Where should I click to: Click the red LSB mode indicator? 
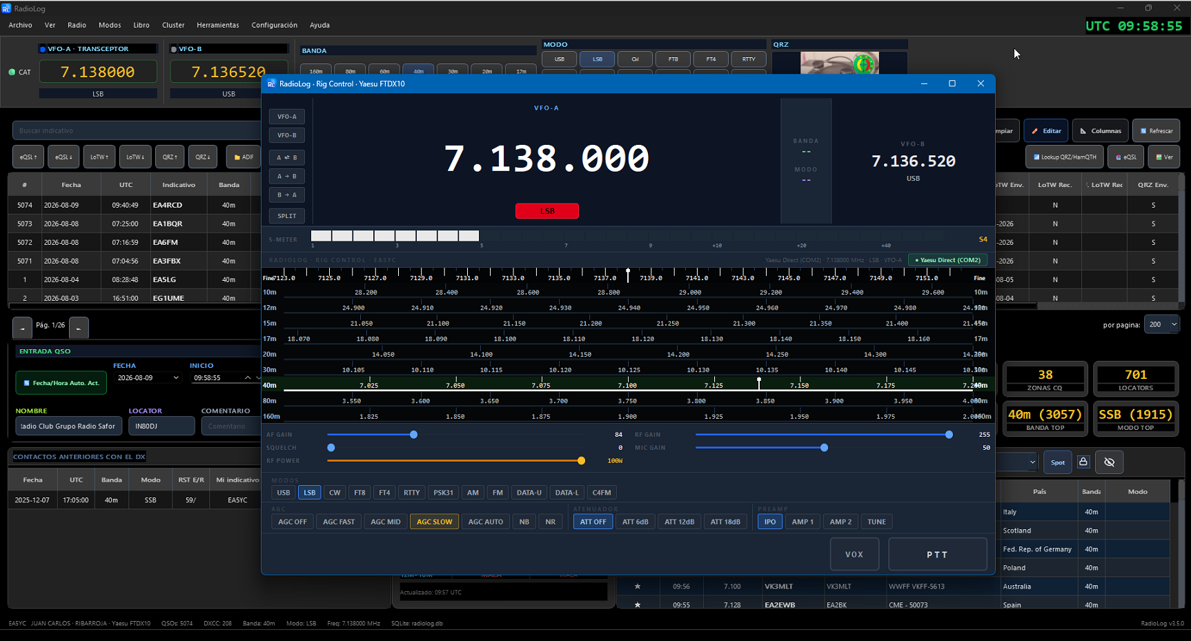pyautogui.click(x=547, y=211)
